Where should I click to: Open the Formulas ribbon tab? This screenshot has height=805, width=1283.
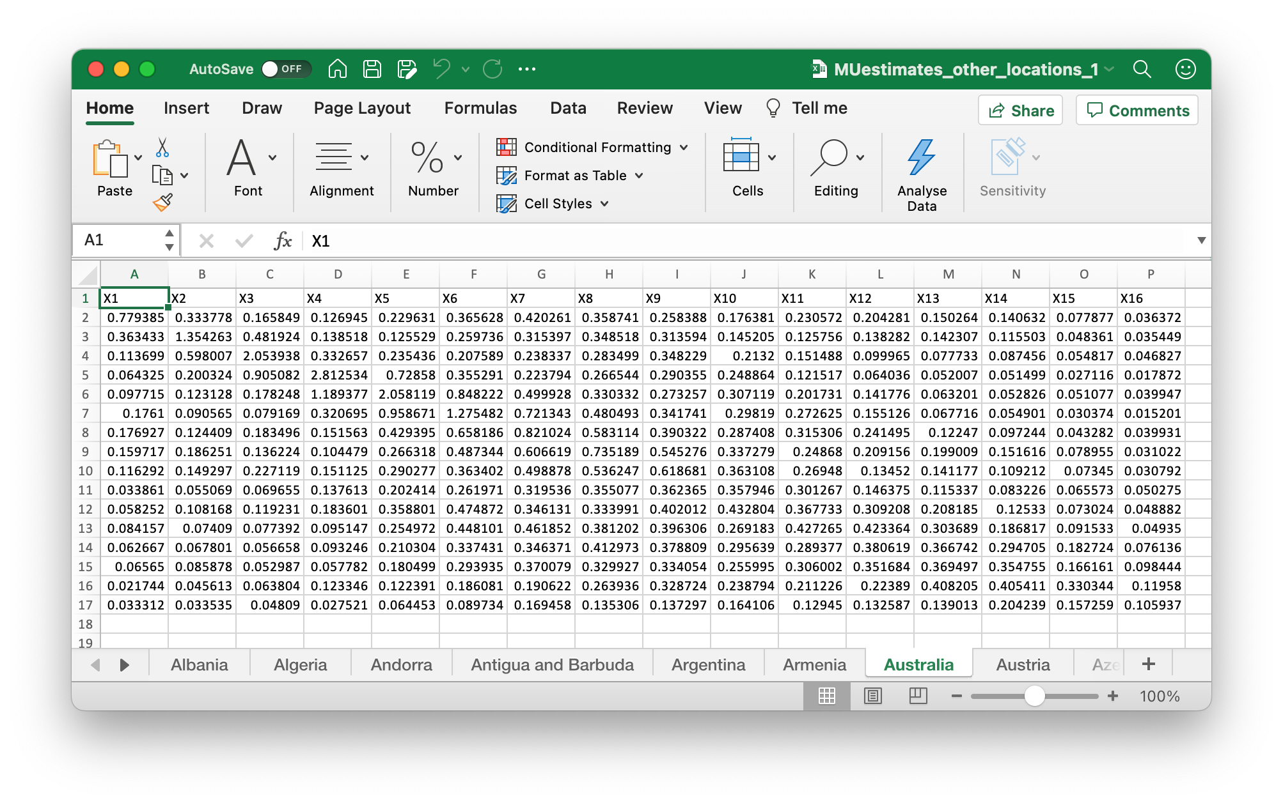pyautogui.click(x=480, y=108)
